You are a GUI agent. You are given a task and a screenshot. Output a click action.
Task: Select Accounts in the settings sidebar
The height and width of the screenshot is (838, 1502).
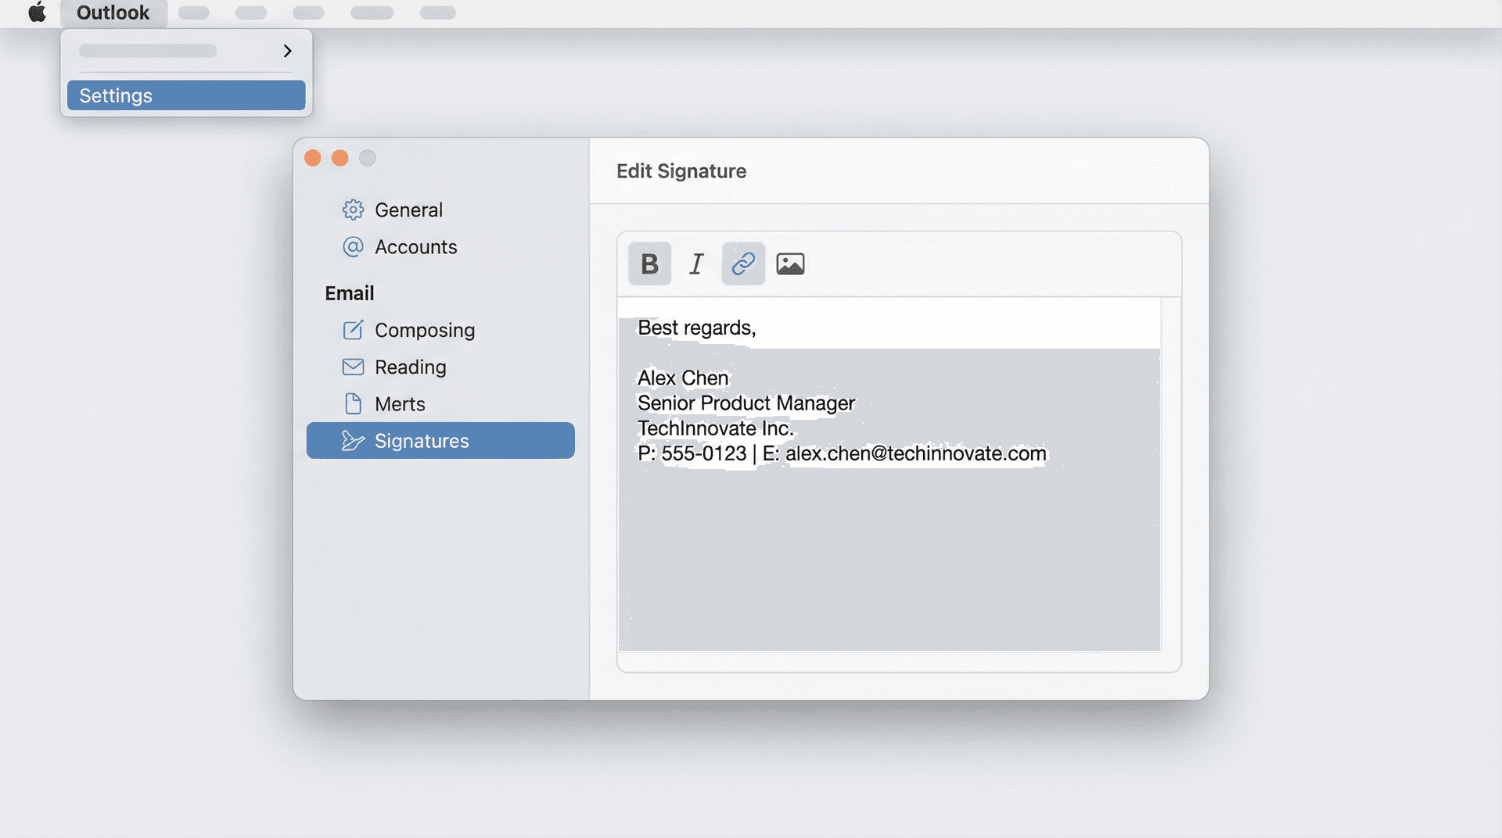coord(416,247)
